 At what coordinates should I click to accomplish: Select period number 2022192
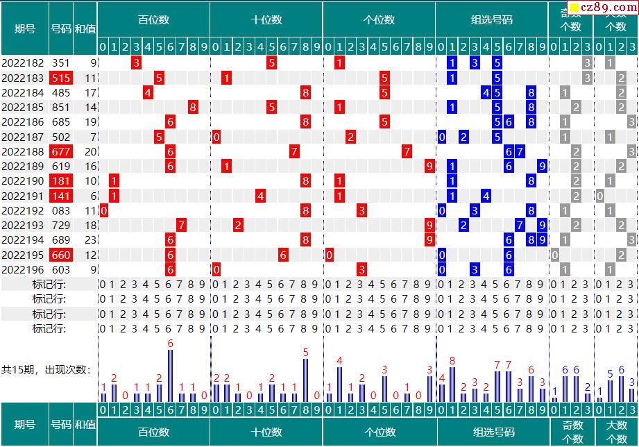pos(22,211)
